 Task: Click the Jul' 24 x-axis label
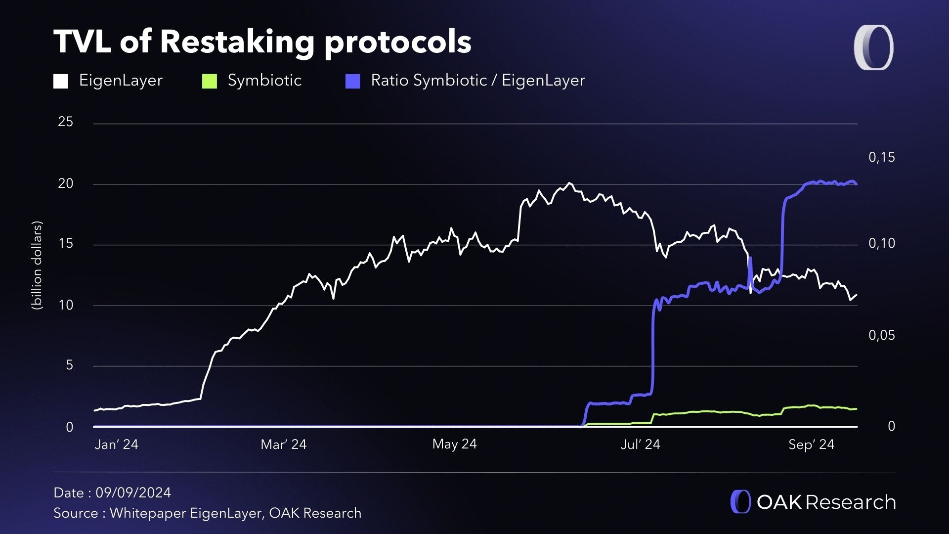click(640, 445)
